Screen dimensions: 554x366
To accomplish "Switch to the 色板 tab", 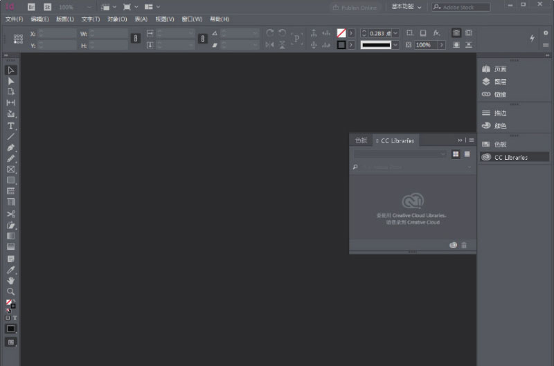I will pos(361,140).
